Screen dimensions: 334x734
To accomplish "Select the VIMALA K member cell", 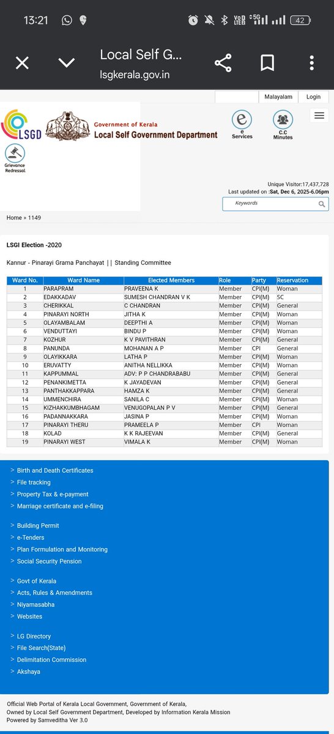I will coord(171,442).
